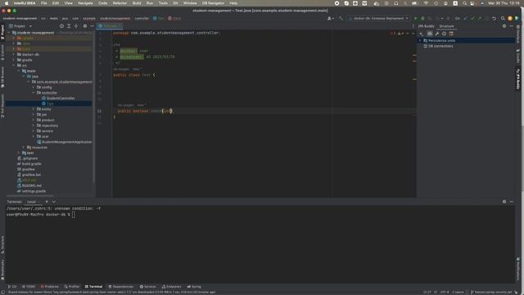The image size is (524, 295).
Task: Click the table-view icon in JPA Structure toolbar
Action: point(451,34)
